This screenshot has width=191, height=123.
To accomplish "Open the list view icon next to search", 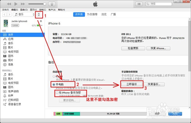I will point(139,4).
